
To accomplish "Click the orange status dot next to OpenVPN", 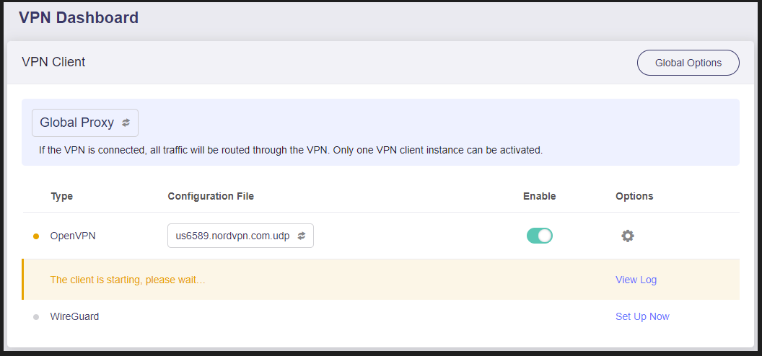I will tap(35, 236).
